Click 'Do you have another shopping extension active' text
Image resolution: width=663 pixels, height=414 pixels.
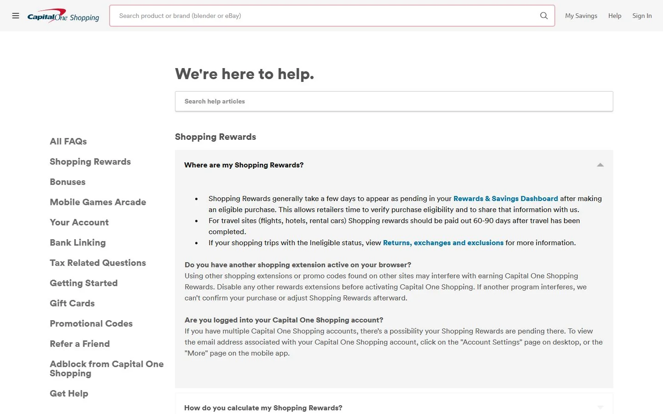(298, 264)
